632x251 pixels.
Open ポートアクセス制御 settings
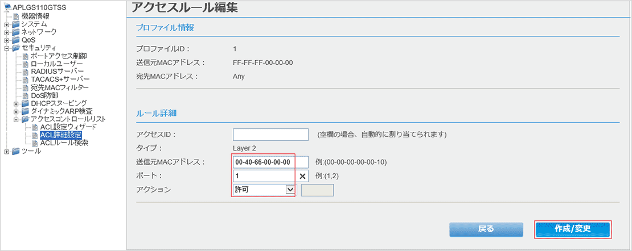pyautogui.click(x=59, y=56)
